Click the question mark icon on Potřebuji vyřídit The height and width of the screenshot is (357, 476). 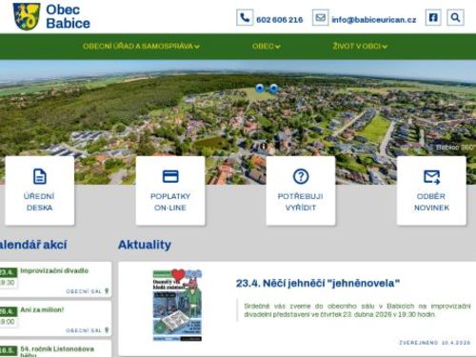tap(301, 176)
